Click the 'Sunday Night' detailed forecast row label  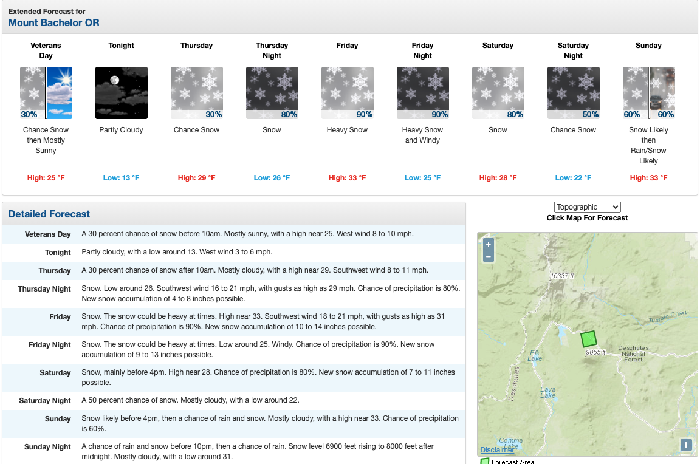pos(47,447)
